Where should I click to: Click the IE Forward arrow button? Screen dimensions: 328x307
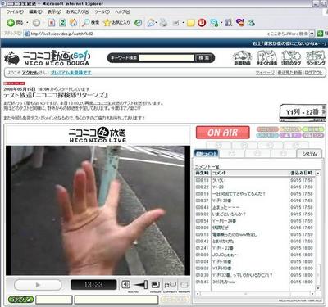tap(36, 23)
